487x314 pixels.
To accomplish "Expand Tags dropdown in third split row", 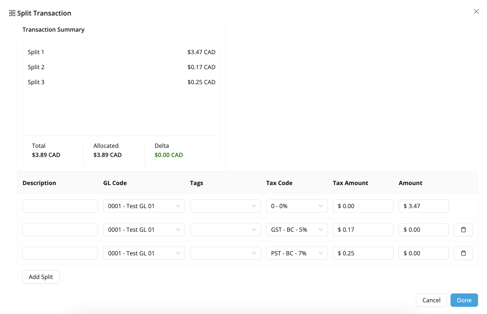I will [225, 253].
